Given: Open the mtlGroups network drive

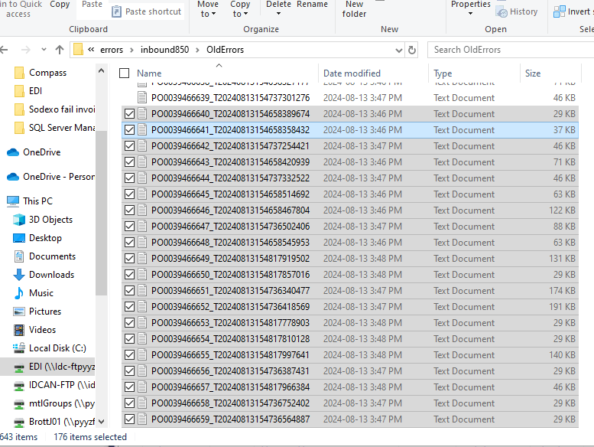Looking at the screenshot, I should tap(54, 403).
